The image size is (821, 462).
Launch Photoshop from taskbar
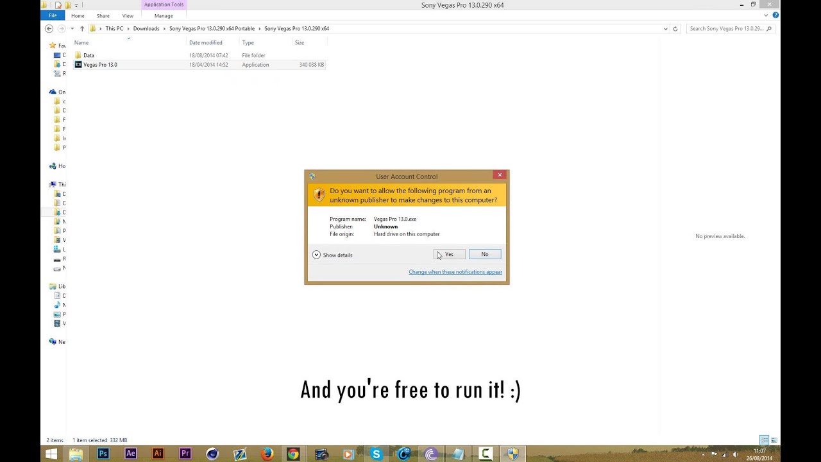[x=103, y=454]
